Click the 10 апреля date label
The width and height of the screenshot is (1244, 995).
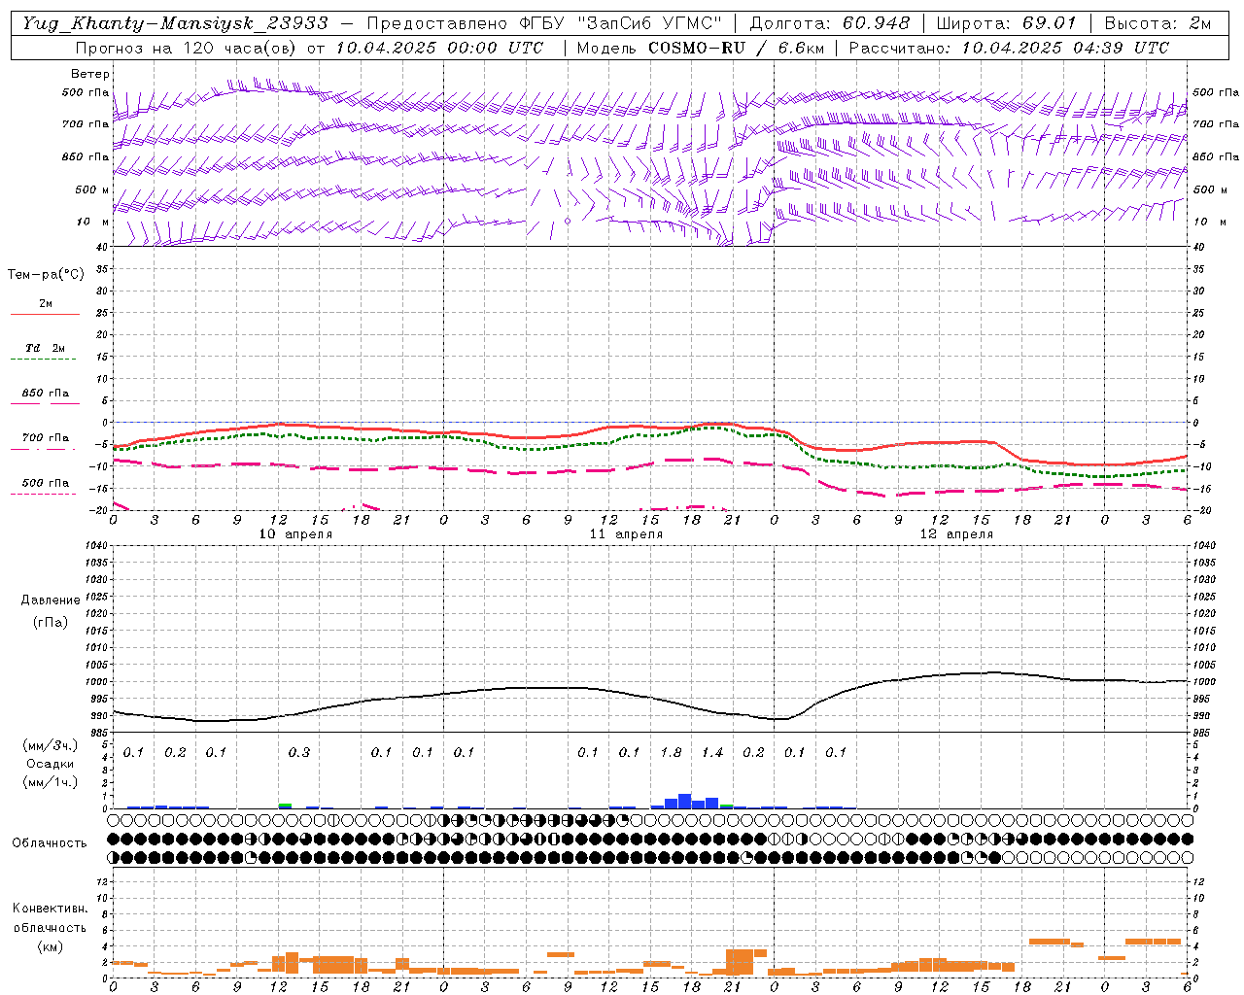[x=295, y=534]
